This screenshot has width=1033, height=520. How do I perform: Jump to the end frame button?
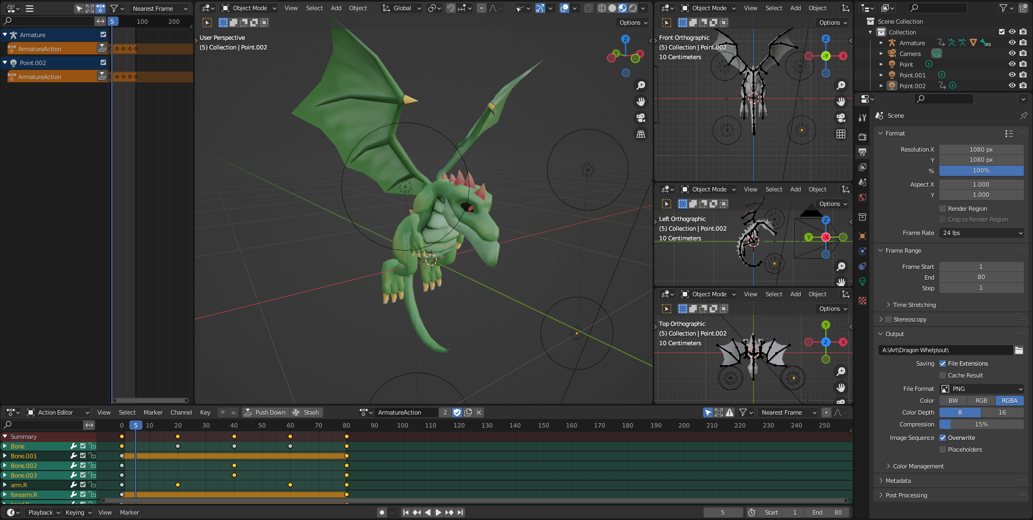461,512
